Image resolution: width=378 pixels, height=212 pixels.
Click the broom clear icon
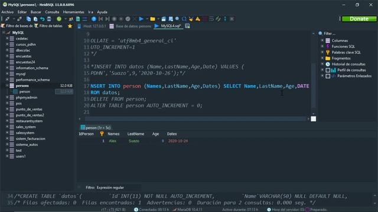(191, 19)
